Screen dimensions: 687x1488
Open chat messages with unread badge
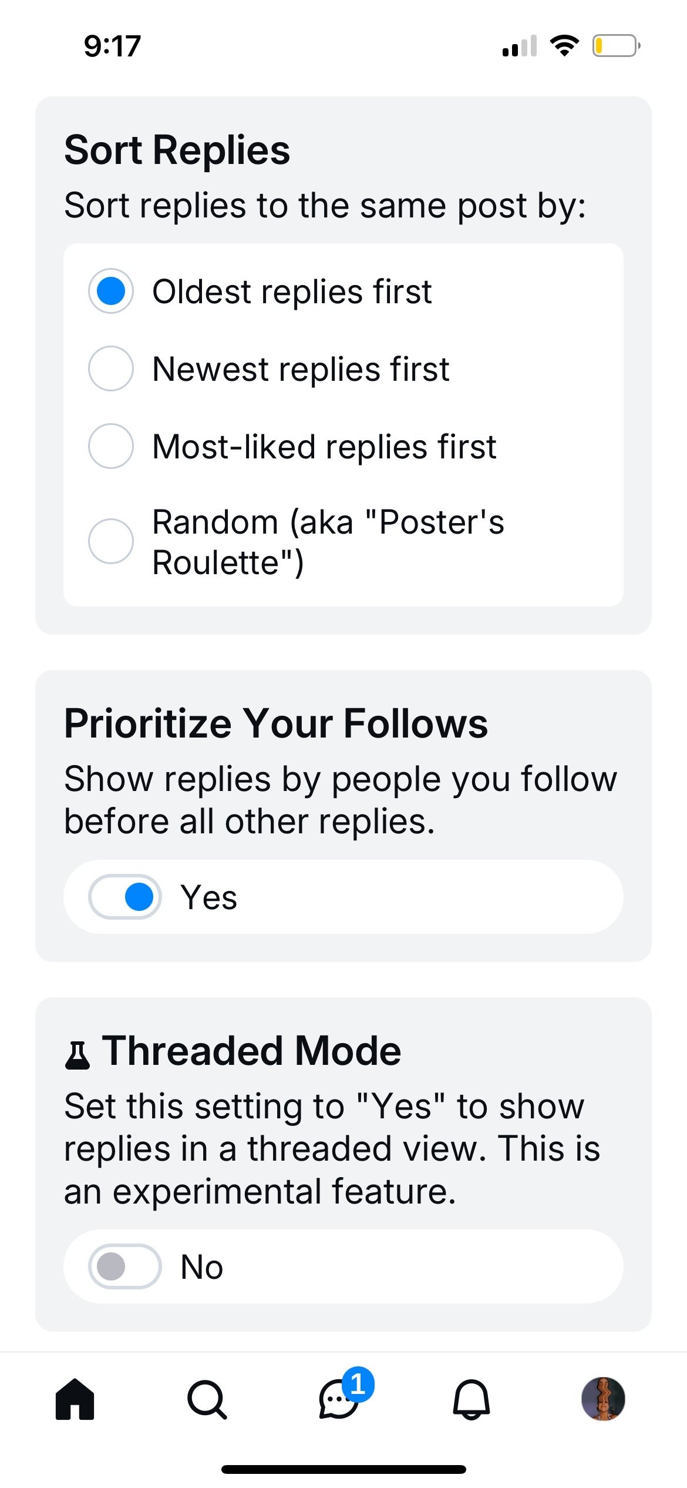[x=339, y=1399]
